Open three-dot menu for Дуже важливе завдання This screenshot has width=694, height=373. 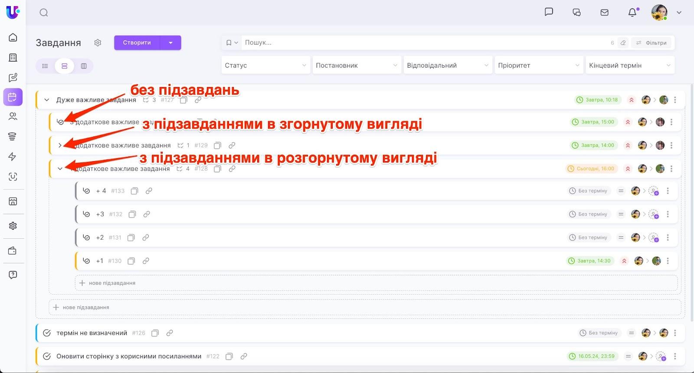tap(675, 100)
